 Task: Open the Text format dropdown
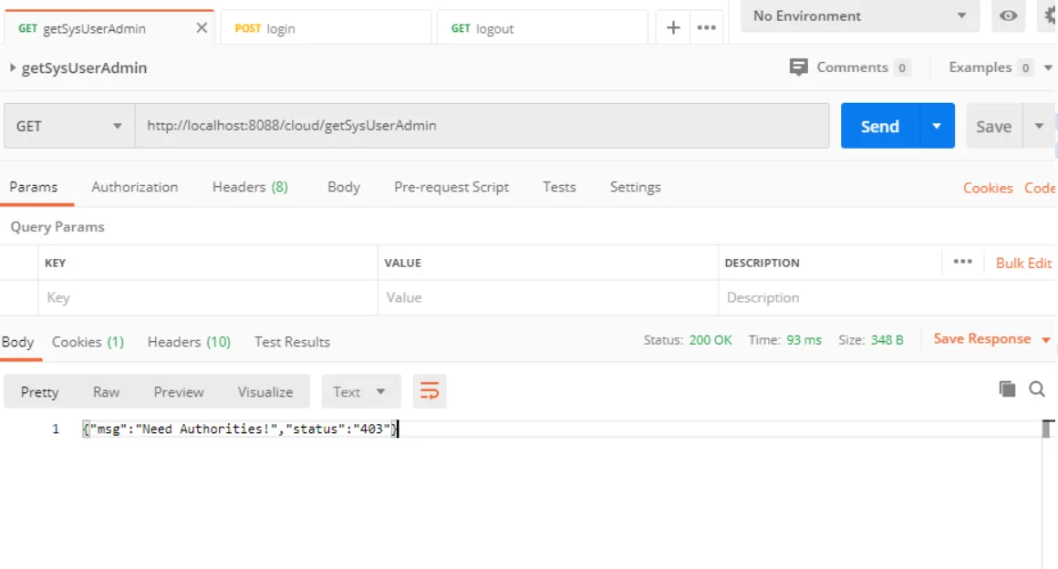tap(361, 391)
